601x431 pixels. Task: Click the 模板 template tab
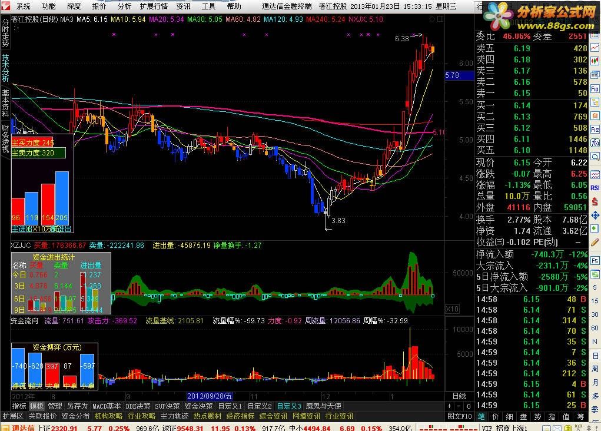[x=37, y=406]
